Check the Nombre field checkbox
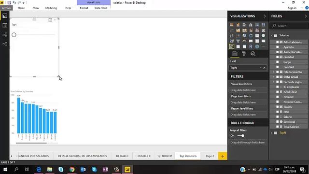Screen dimensions: 309x174 click(x=278, y=97)
